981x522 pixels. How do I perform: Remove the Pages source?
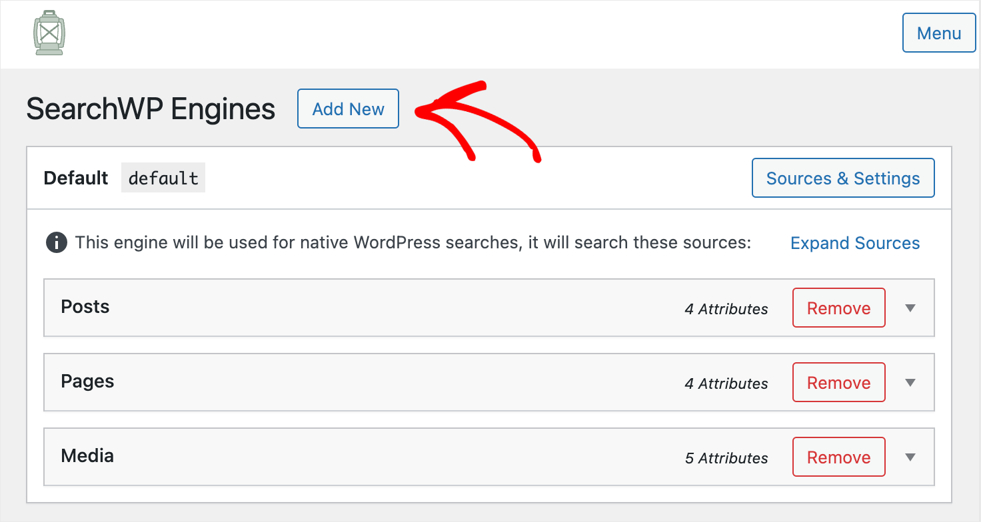839,382
